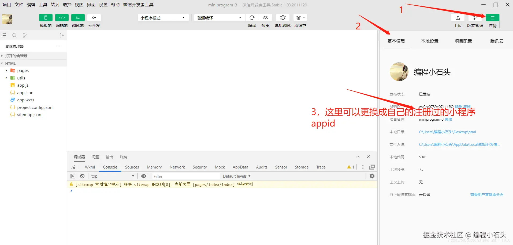The height and width of the screenshot is (245, 513).
Task: Open devtools more options (three dots)
Action: pyautogui.click(x=363, y=167)
